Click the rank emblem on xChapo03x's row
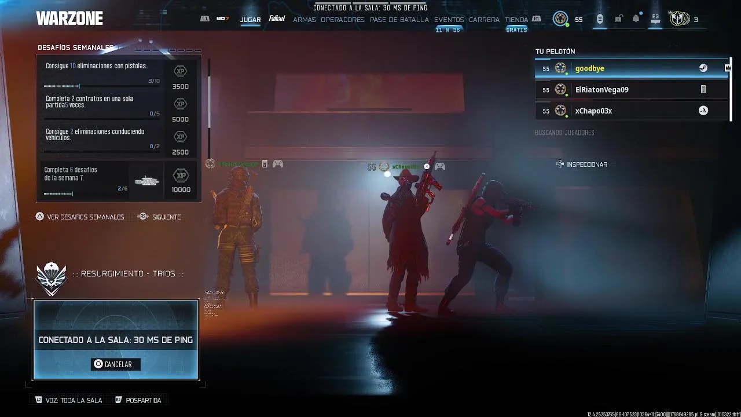Viewport: 741px width, 417px height. 560,111
